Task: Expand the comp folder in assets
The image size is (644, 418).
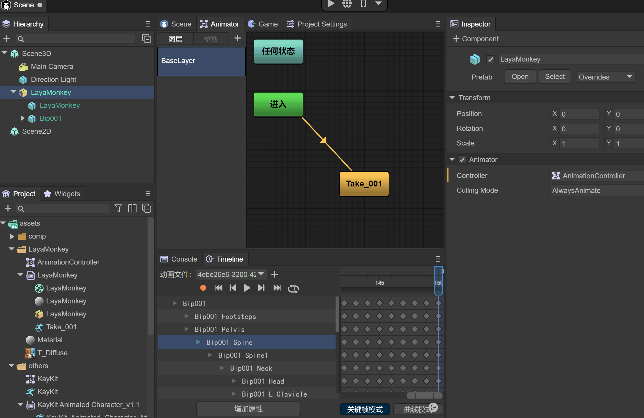Action: tap(12, 236)
